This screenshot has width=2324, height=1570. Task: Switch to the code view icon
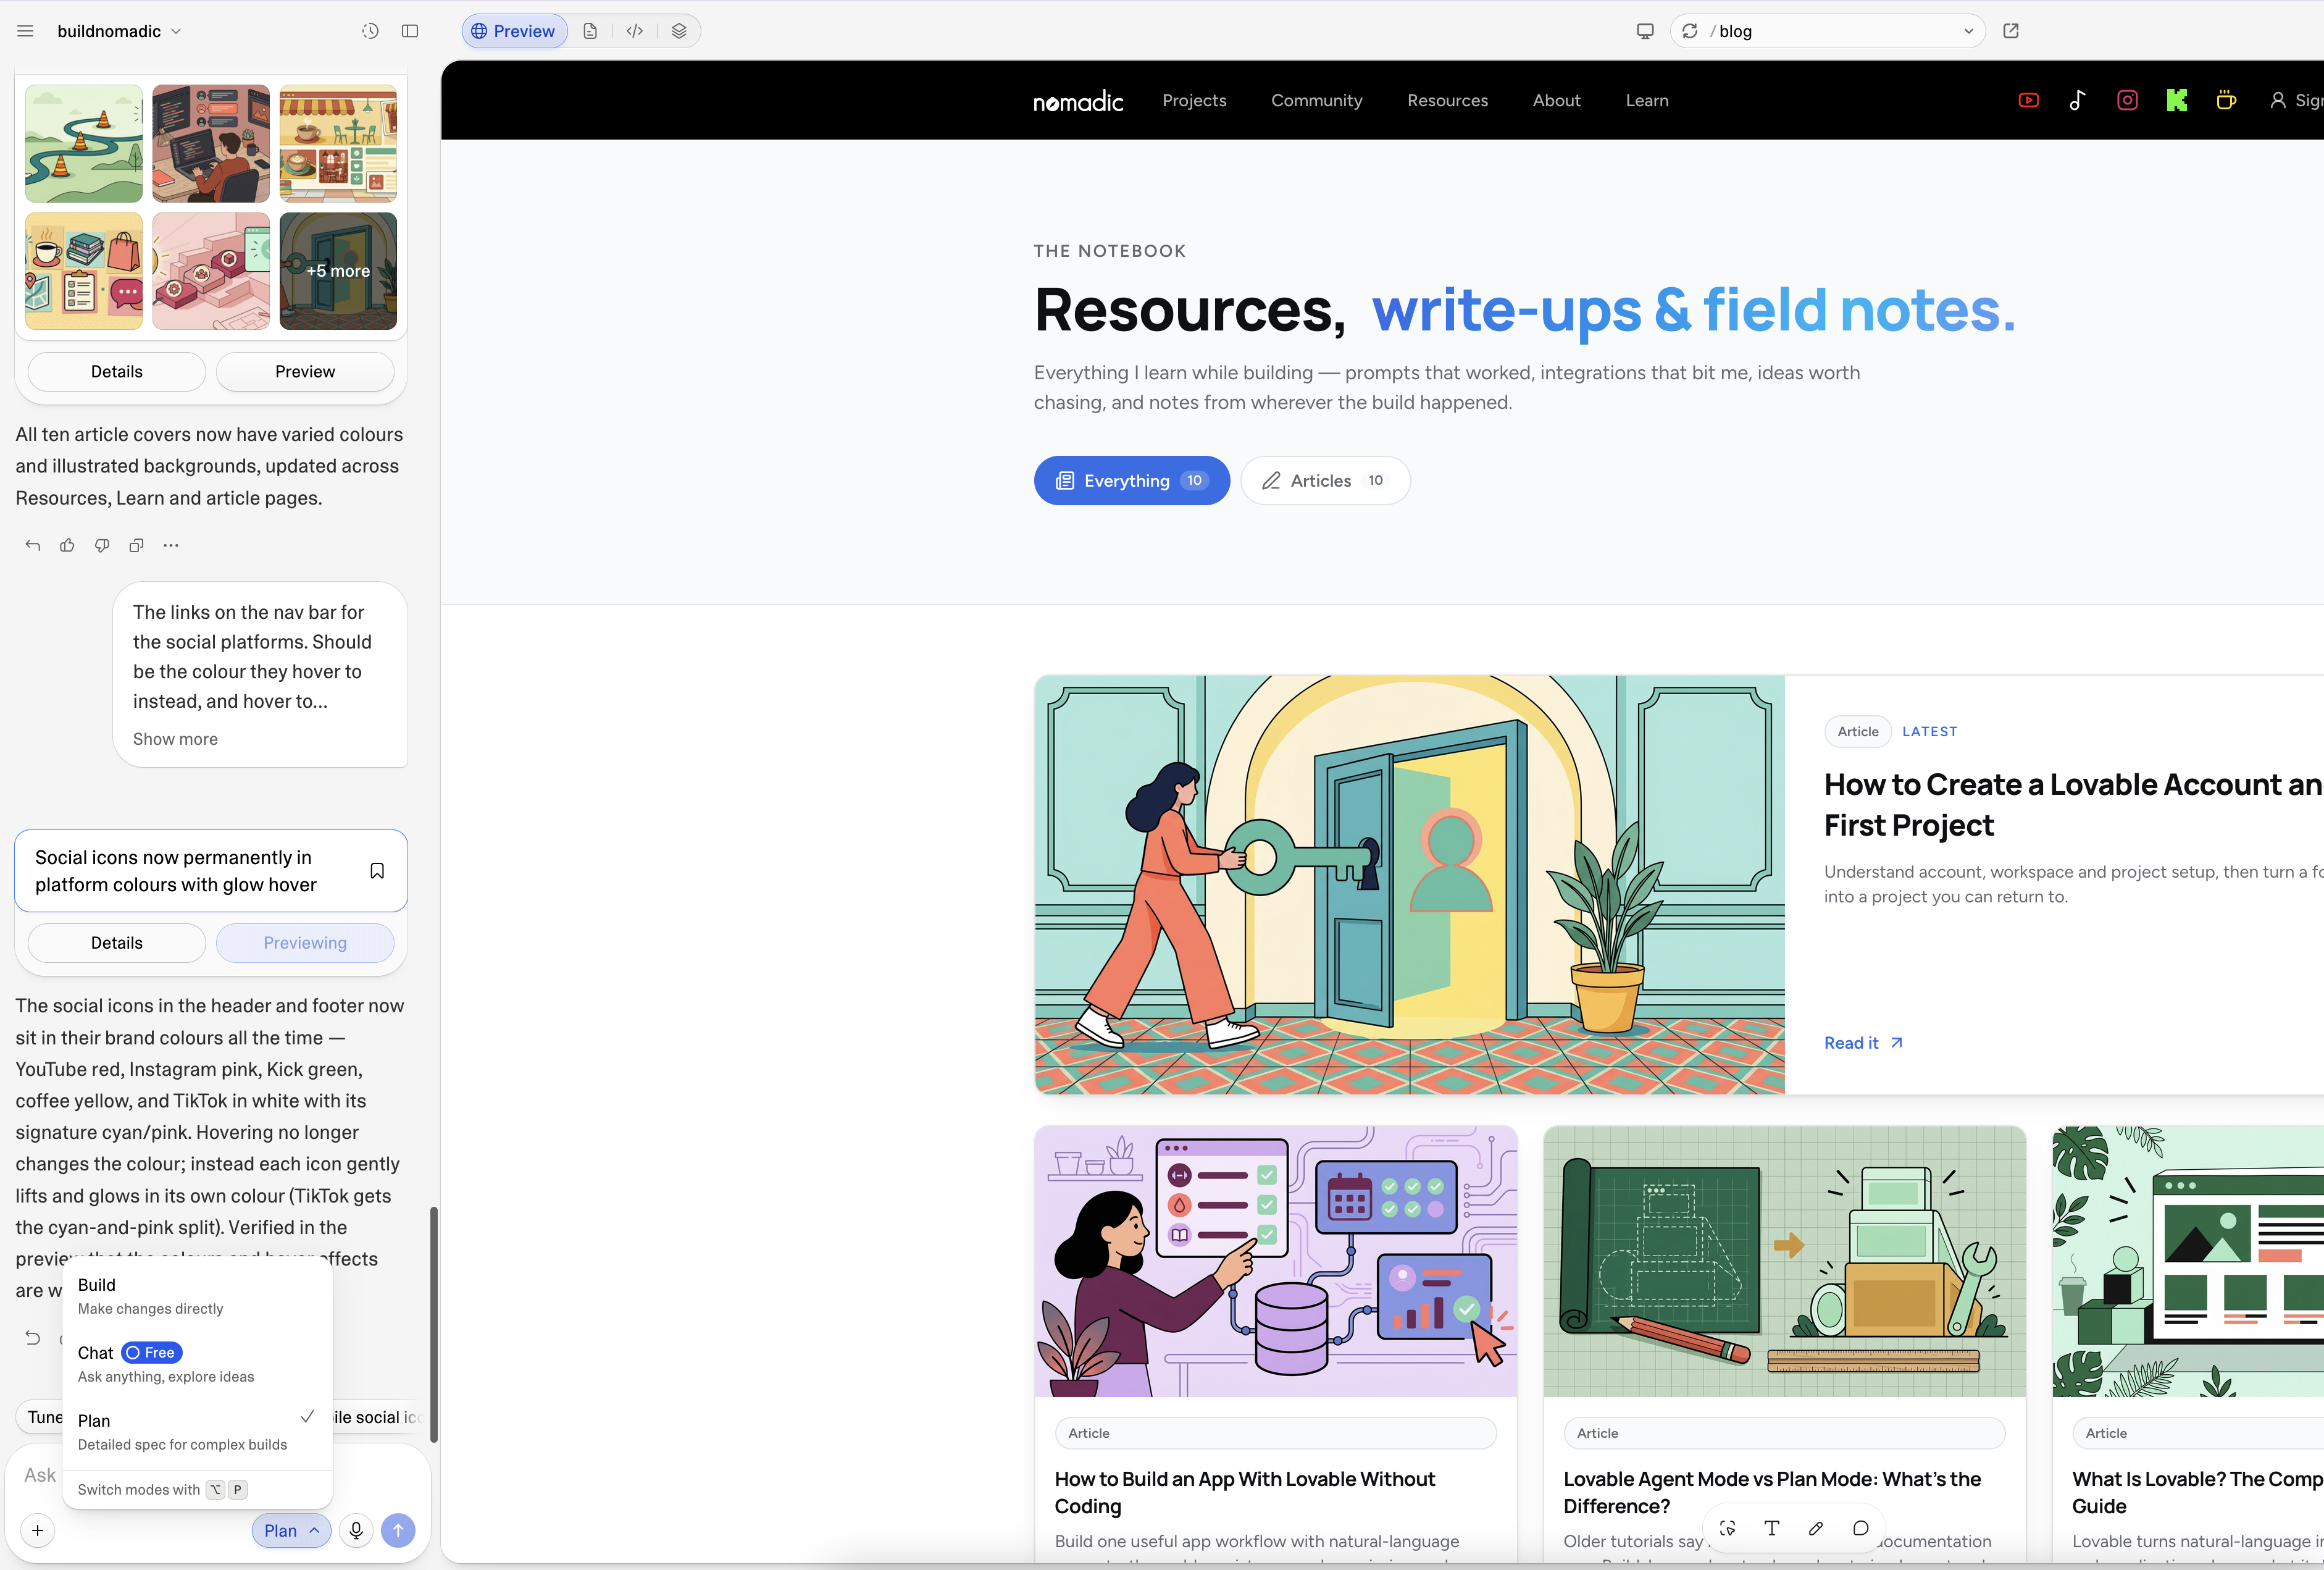click(x=635, y=31)
